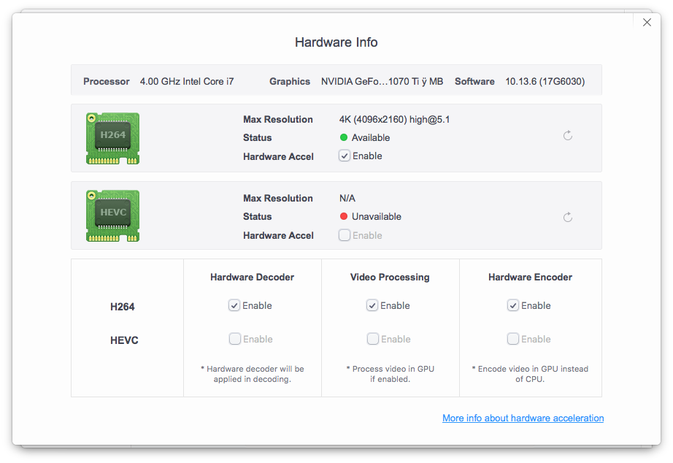Toggle H264 Hardware Accel Enable checkbox
Screen dimensions: 673x463
[345, 156]
